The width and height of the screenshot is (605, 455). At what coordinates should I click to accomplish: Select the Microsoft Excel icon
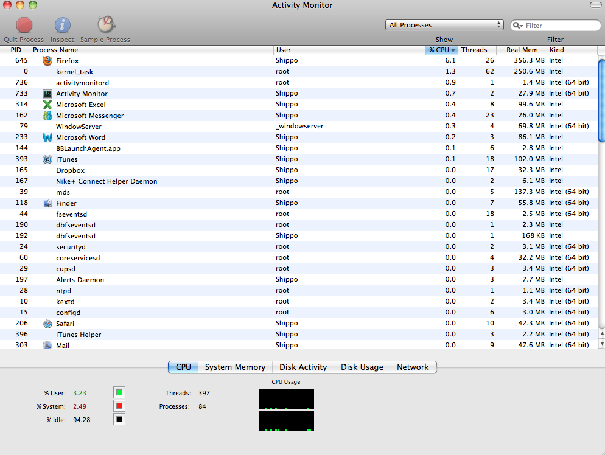point(47,105)
